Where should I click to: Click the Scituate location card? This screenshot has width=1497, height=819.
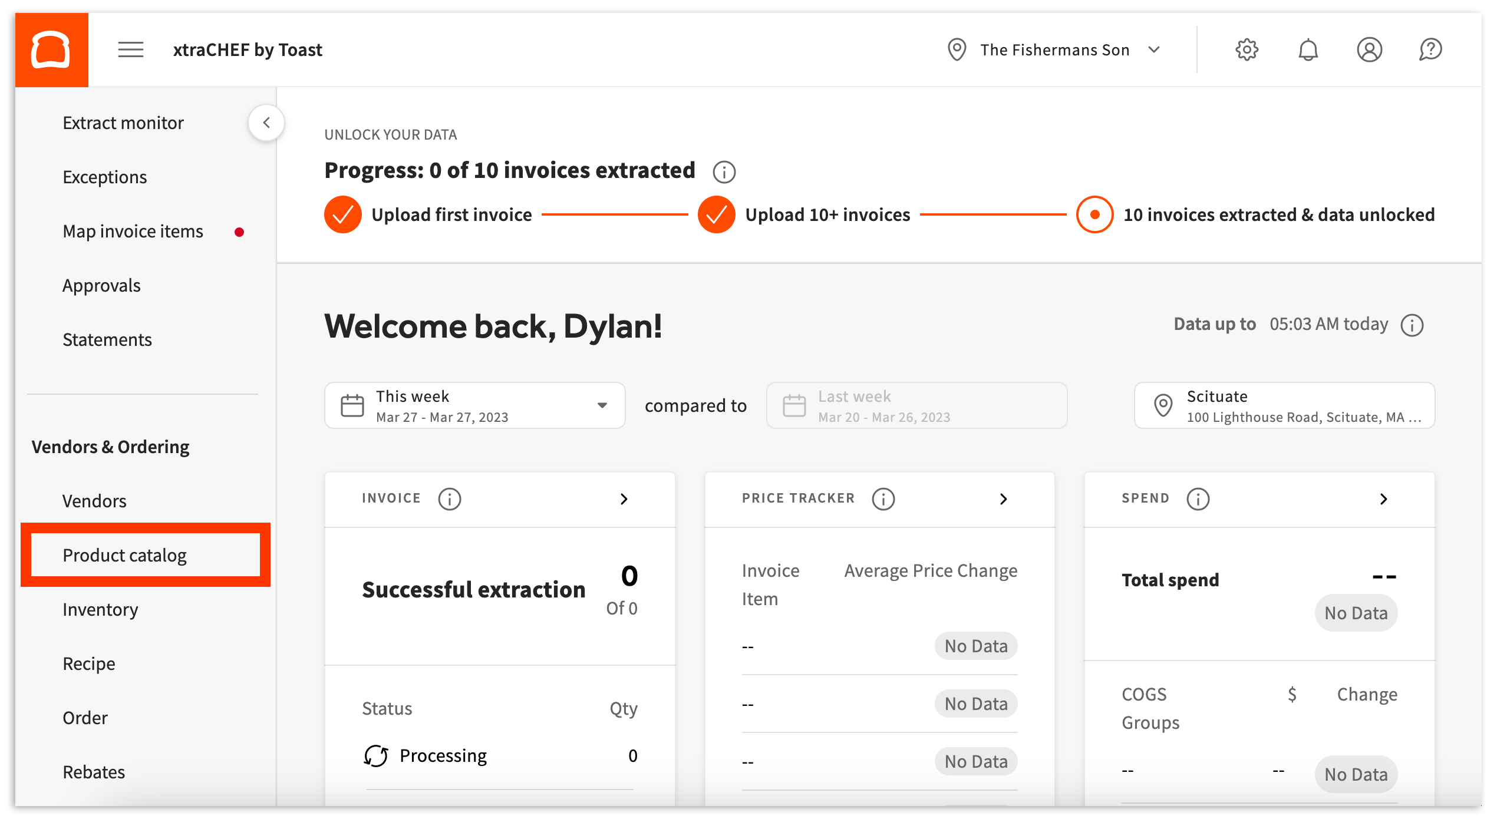[x=1285, y=405]
